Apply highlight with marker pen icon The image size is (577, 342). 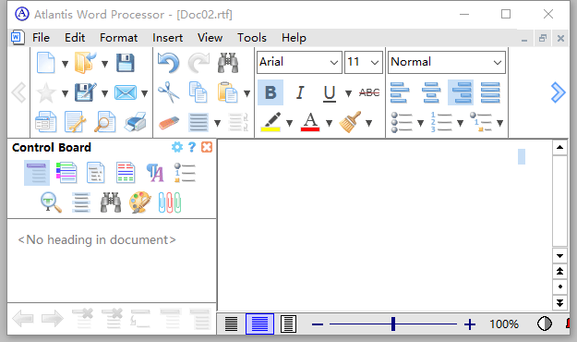pyautogui.click(x=270, y=122)
